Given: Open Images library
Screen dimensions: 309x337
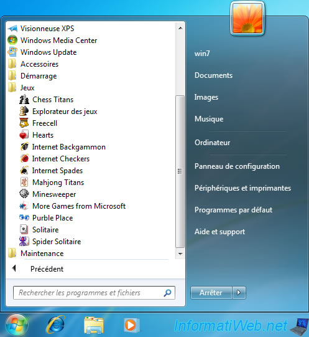Looking at the screenshot, I should pyautogui.click(x=206, y=97).
